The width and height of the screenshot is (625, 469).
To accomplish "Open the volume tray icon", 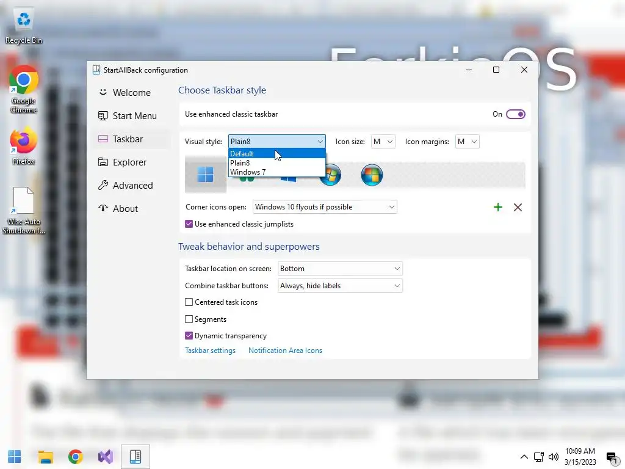I will point(554,457).
